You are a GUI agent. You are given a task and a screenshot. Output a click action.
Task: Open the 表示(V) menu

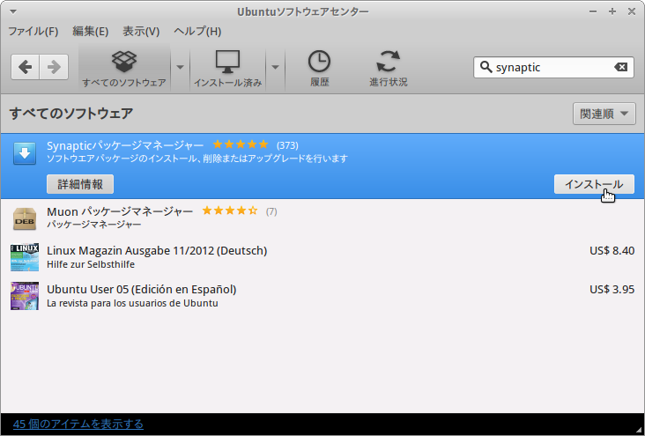(x=141, y=31)
